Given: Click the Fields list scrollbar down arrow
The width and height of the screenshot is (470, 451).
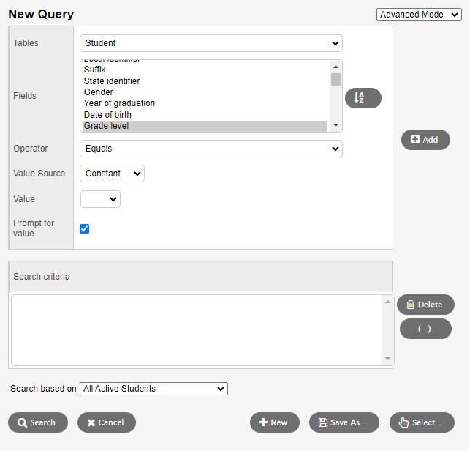Looking at the screenshot, I should 336,126.
